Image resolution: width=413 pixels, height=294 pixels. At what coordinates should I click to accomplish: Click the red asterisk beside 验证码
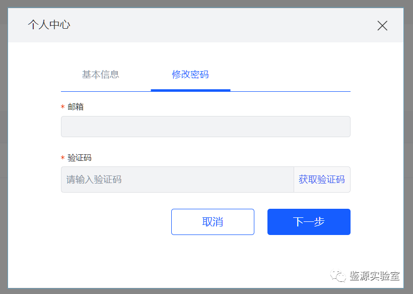point(63,158)
